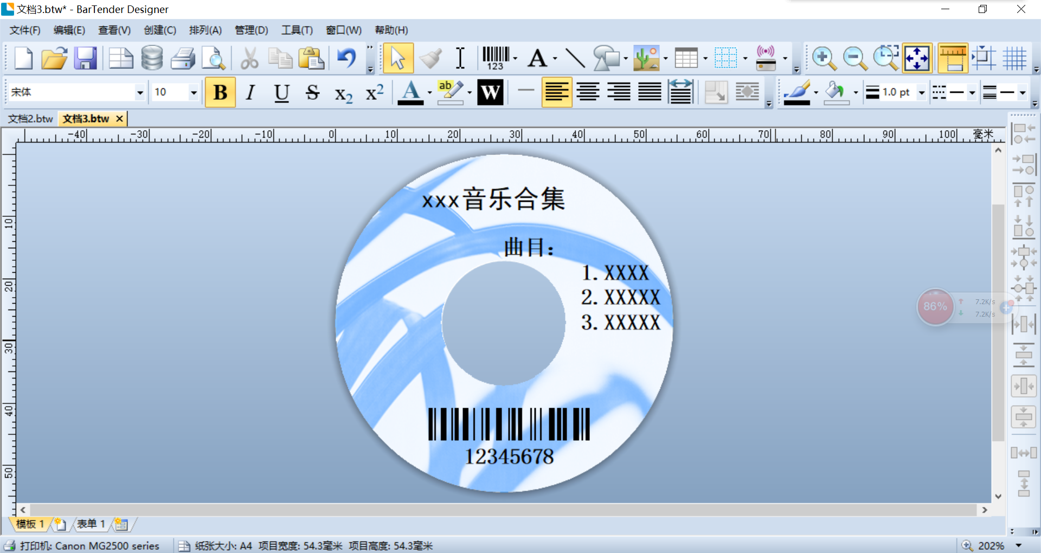The width and height of the screenshot is (1041, 553).
Task: Select the picture insertion tool
Action: click(x=646, y=58)
